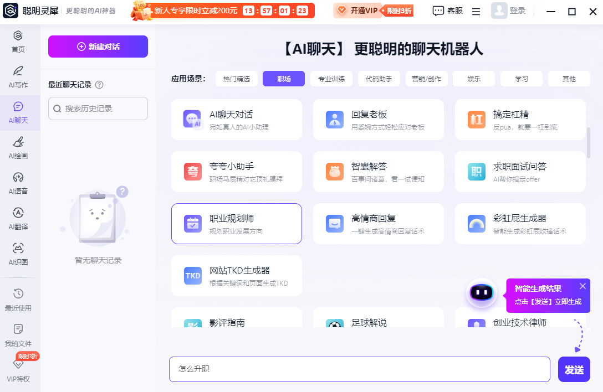Switch to the 热门精选 scenario tab

tap(237, 79)
